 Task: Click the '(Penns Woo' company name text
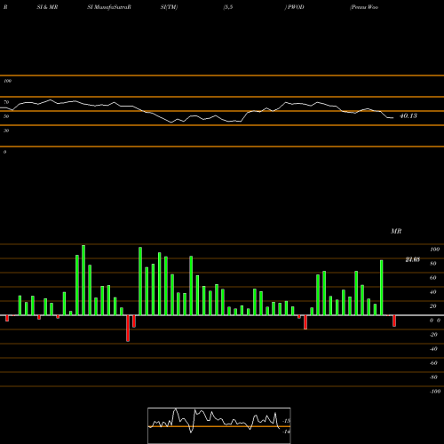point(364,7)
